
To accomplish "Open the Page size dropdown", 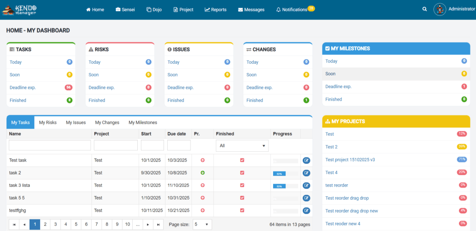I will coord(202,225).
